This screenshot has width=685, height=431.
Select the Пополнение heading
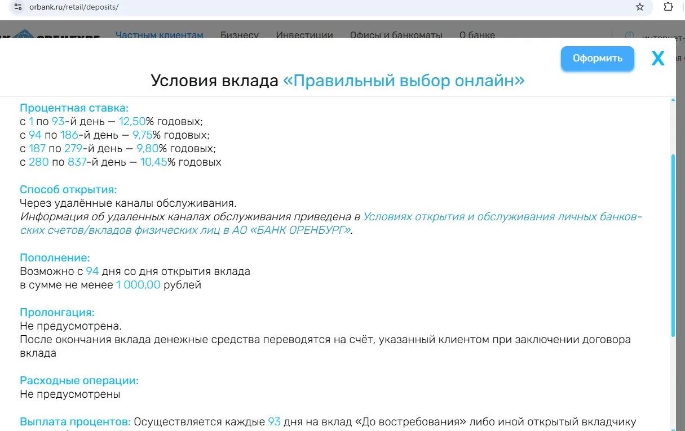pos(55,257)
